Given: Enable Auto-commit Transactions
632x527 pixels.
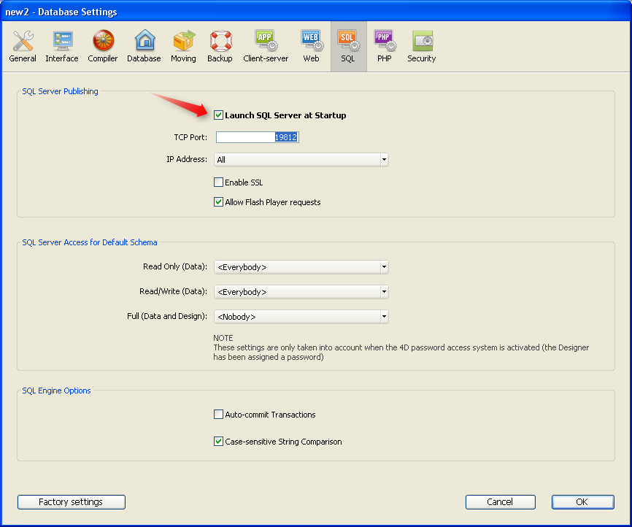Looking at the screenshot, I should [219, 415].
